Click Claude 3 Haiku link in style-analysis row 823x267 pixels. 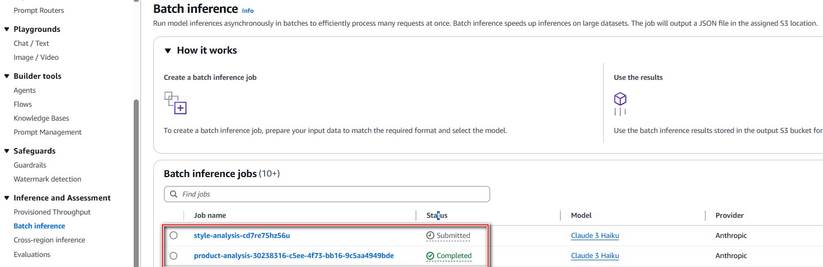pos(595,236)
